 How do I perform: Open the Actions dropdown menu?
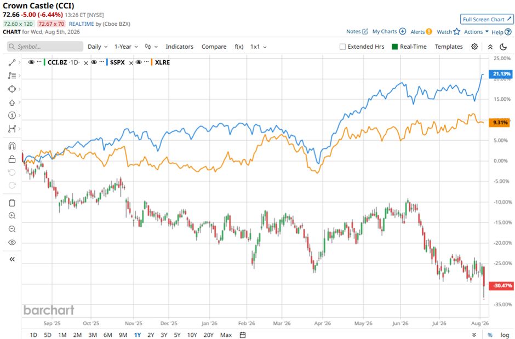tap(476, 32)
